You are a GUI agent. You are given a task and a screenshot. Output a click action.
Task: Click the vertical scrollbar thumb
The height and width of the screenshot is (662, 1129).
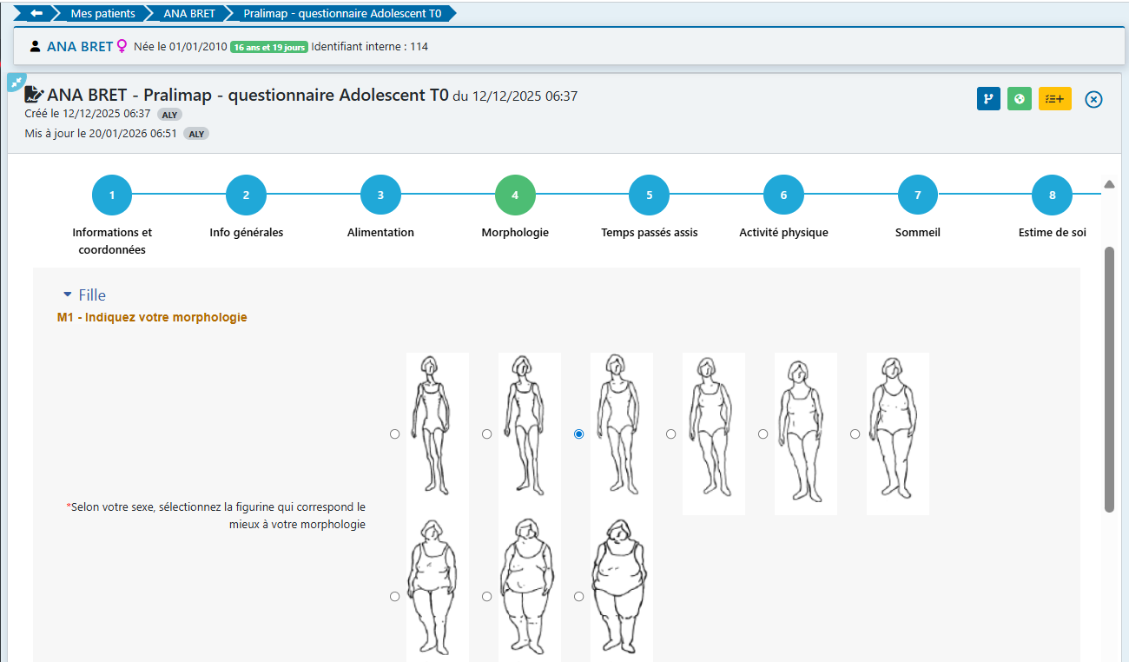1108,379
